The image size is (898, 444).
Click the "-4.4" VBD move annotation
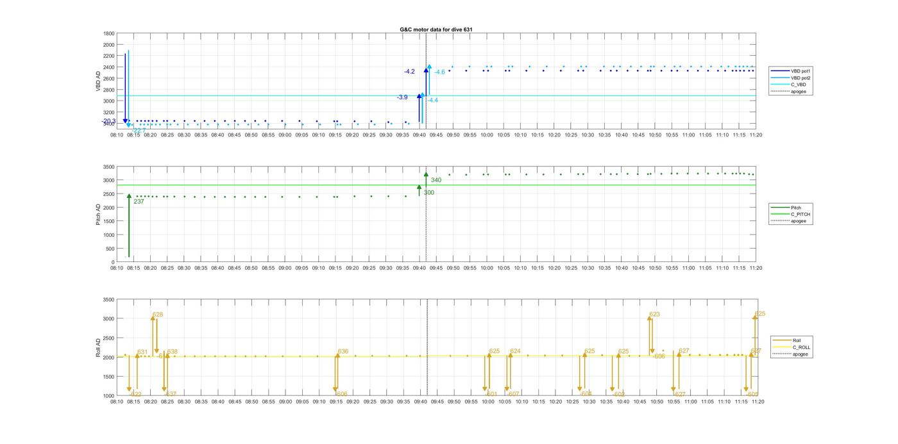click(x=433, y=101)
